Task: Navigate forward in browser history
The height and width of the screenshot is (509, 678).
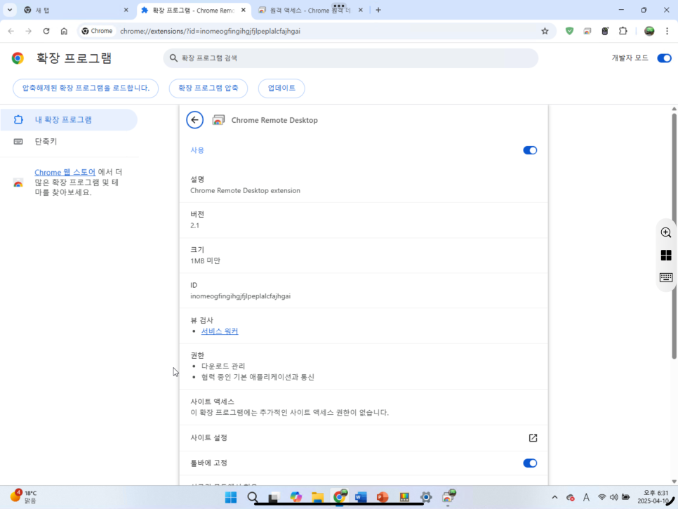Action: click(x=29, y=31)
